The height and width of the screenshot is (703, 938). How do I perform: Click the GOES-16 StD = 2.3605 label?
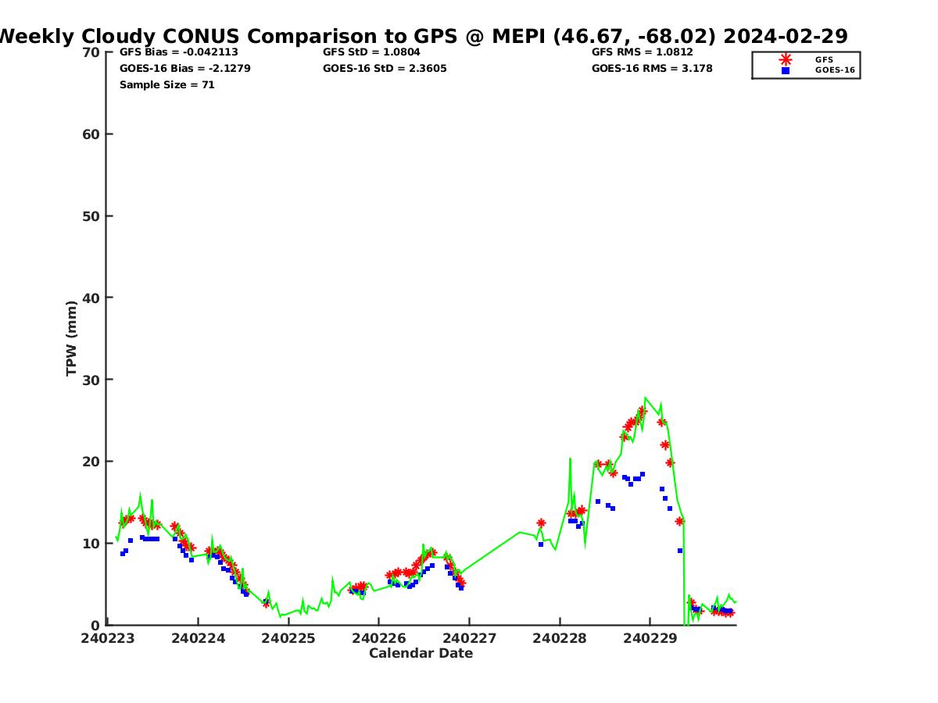(385, 69)
